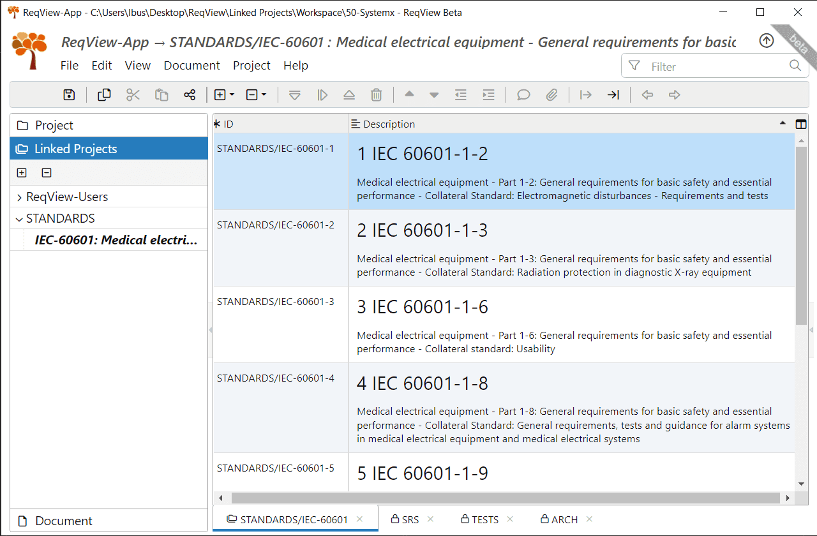Screen dimensions: 817x536
Task: Open the Project pane header
Action: tap(109, 125)
